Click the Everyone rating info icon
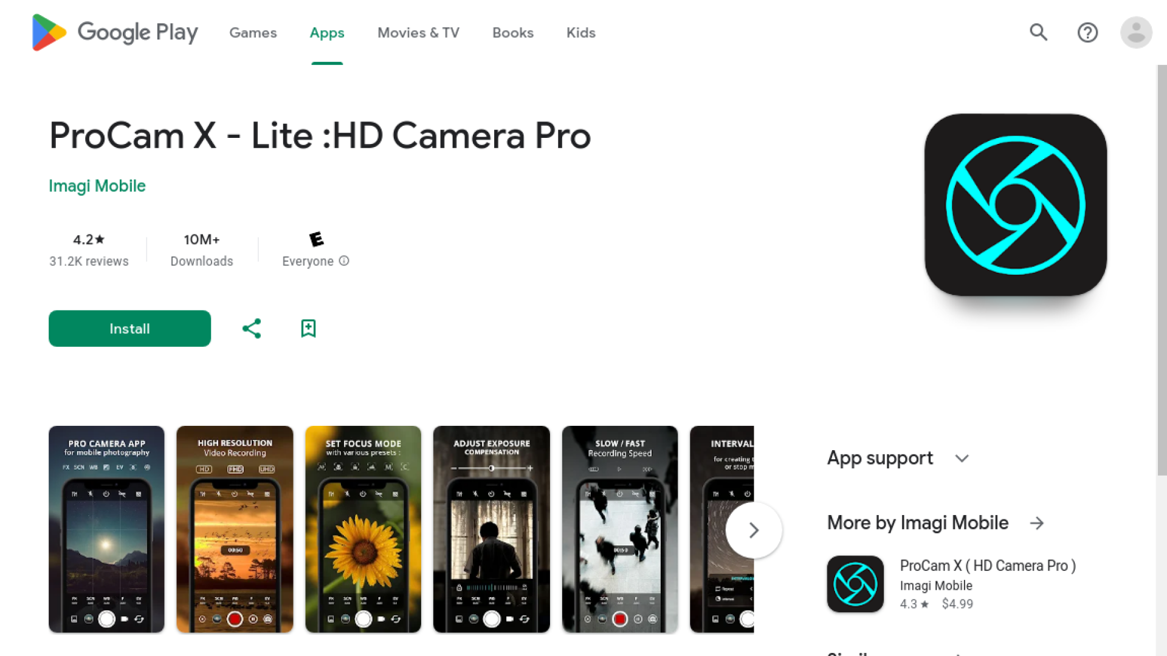The image size is (1167, 656). click(344, 261)
